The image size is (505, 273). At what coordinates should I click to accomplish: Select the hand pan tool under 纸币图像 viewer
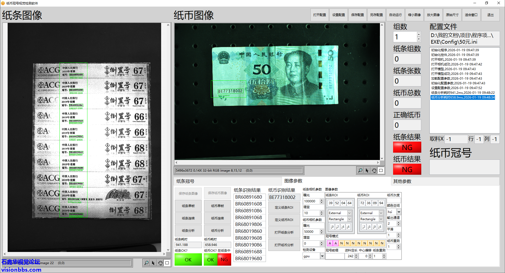(374, 171)
